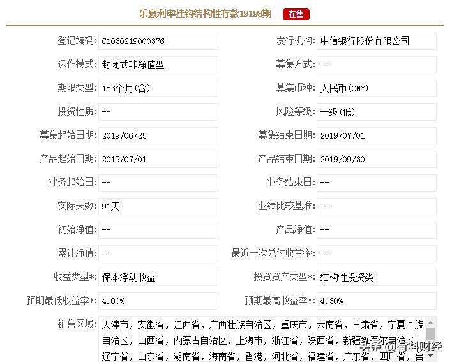Viewport: 452px width, 362px height.
Task: Click the 发行机构 label
Action: [296, 41]
